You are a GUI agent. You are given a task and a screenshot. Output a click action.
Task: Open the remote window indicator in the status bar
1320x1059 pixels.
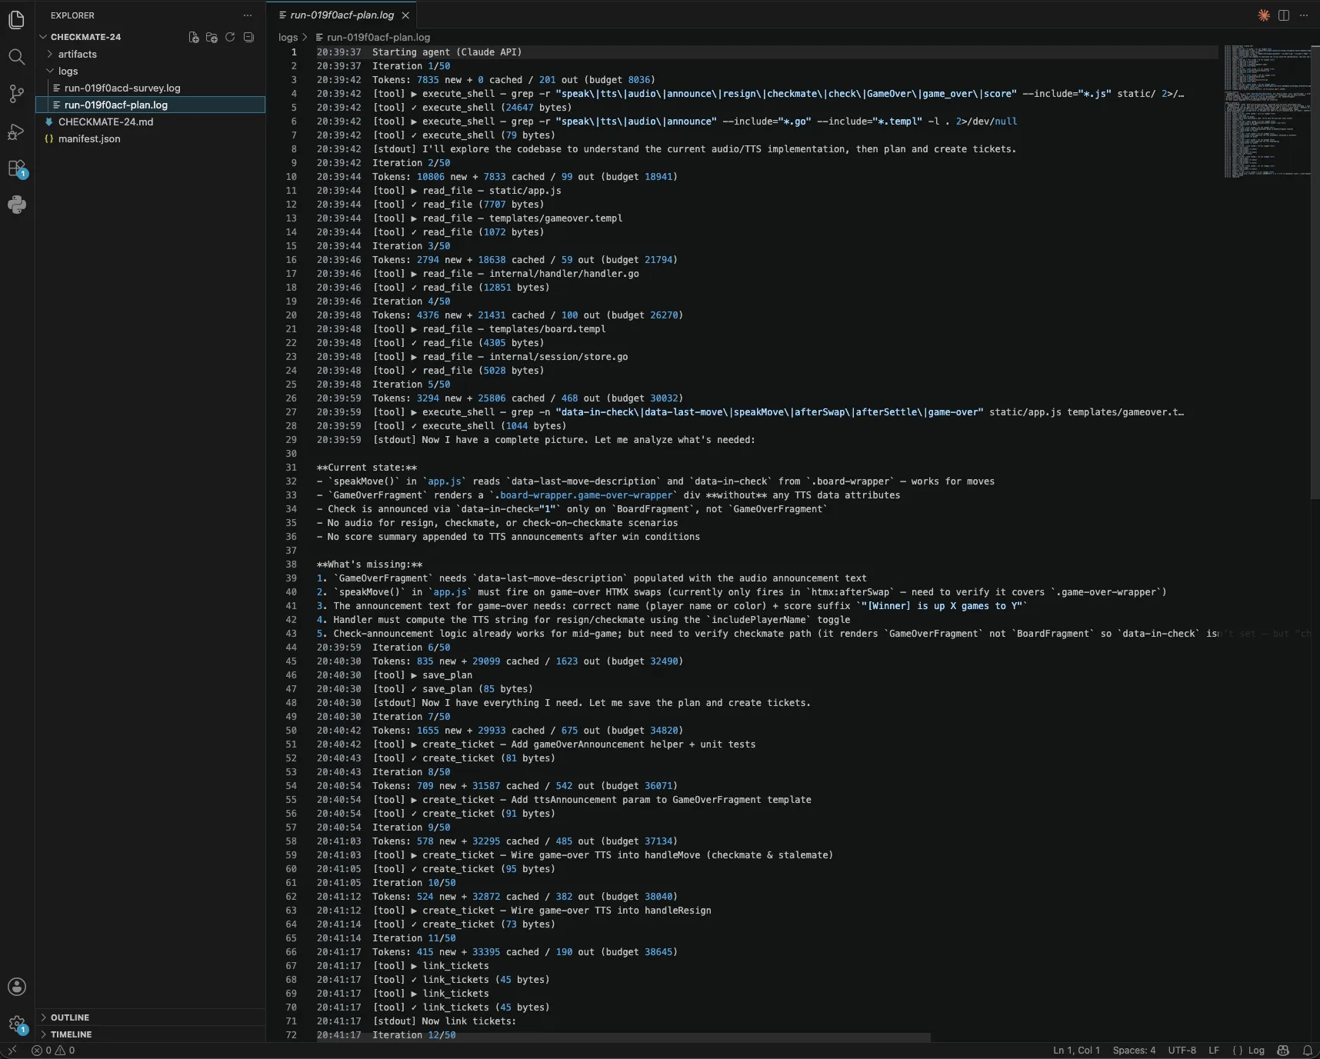tap(12, 1051)
